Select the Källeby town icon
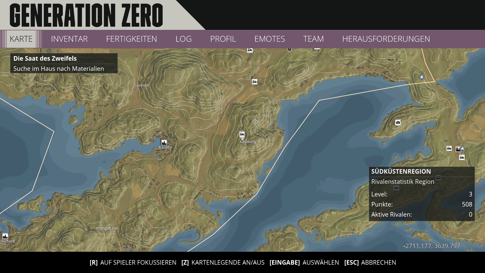 coord(164,143)
